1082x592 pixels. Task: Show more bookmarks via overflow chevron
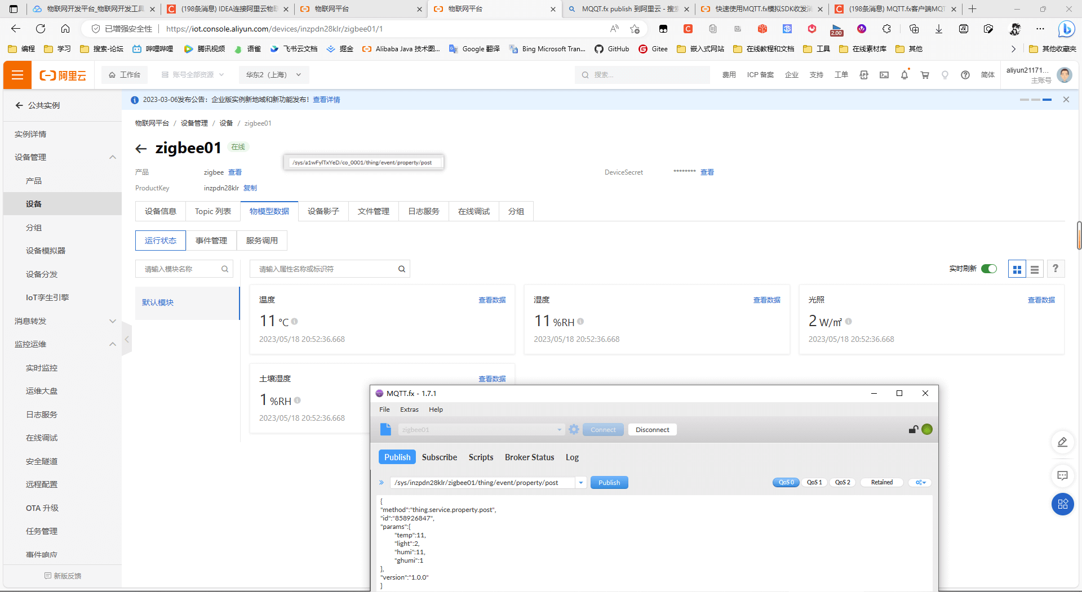[1013, 49]
